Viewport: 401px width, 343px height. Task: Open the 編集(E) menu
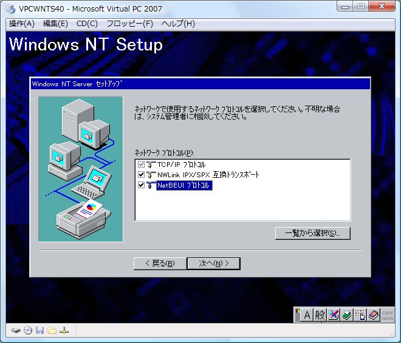[55, 24]
